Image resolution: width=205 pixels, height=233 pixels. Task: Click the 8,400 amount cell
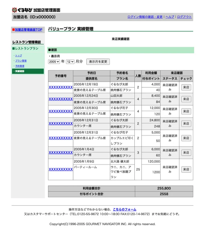point(151,96)
